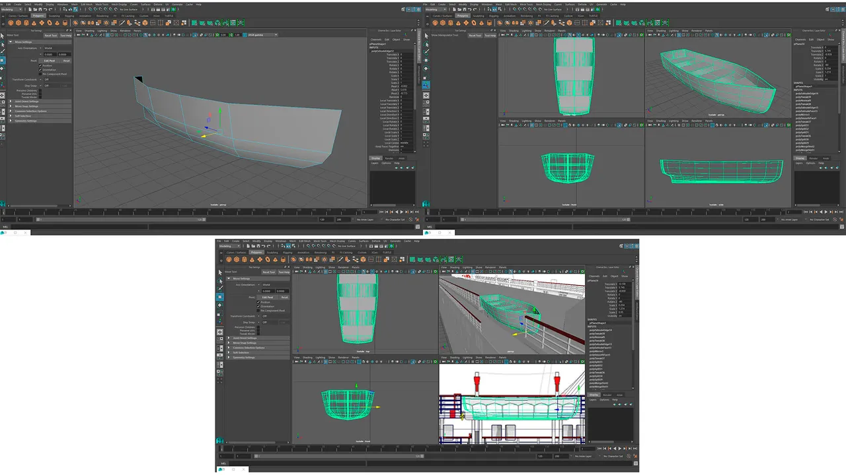Click Translate X value field in bottom window
Viewport: 846px width, 475px height.
(625, 284)
